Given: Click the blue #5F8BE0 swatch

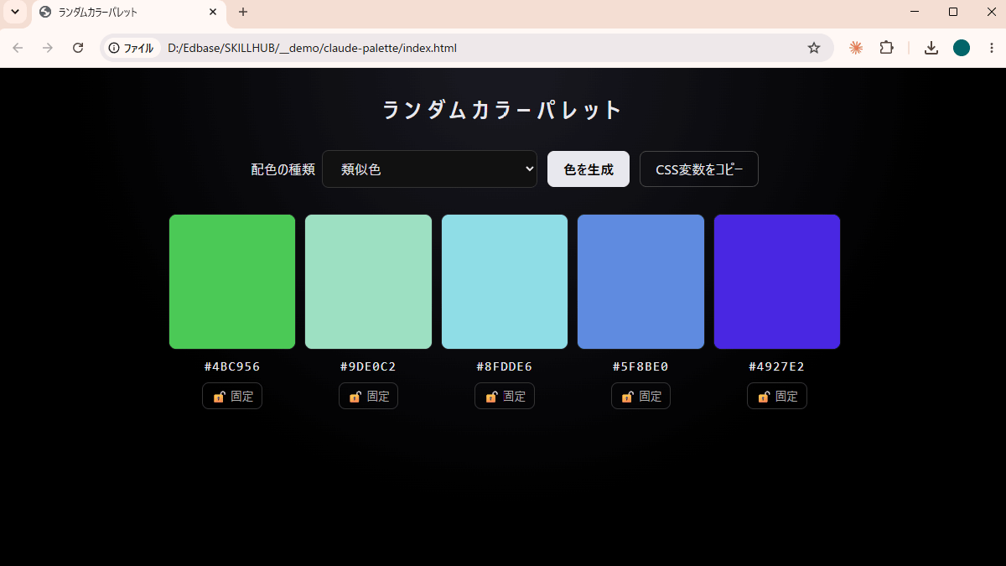Looking at the screenshot, I should (x=640, y=282).
